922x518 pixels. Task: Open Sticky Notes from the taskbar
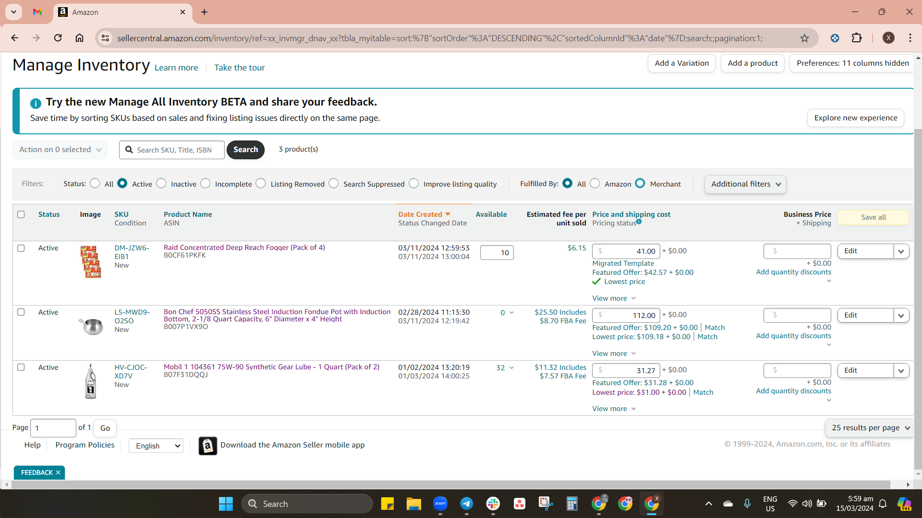[x=388, y=504]
